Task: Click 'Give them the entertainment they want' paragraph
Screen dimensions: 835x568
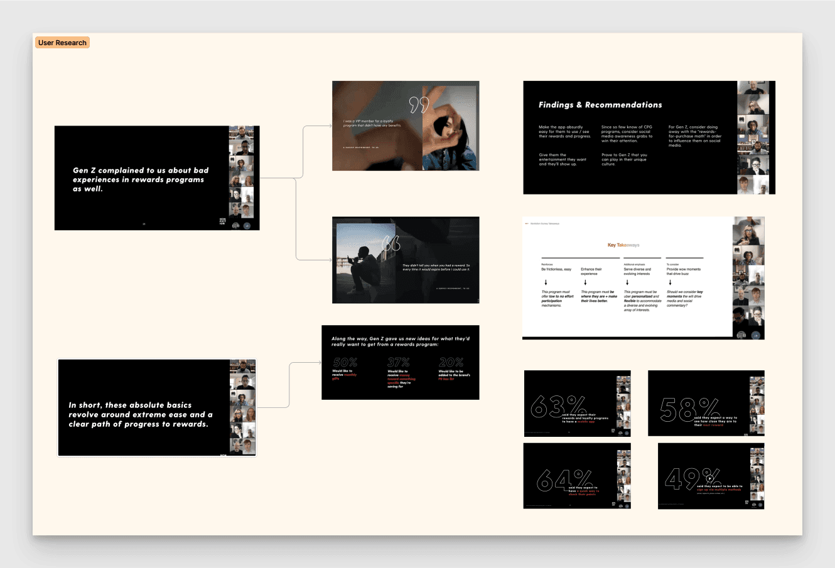Action: [563, 159]
